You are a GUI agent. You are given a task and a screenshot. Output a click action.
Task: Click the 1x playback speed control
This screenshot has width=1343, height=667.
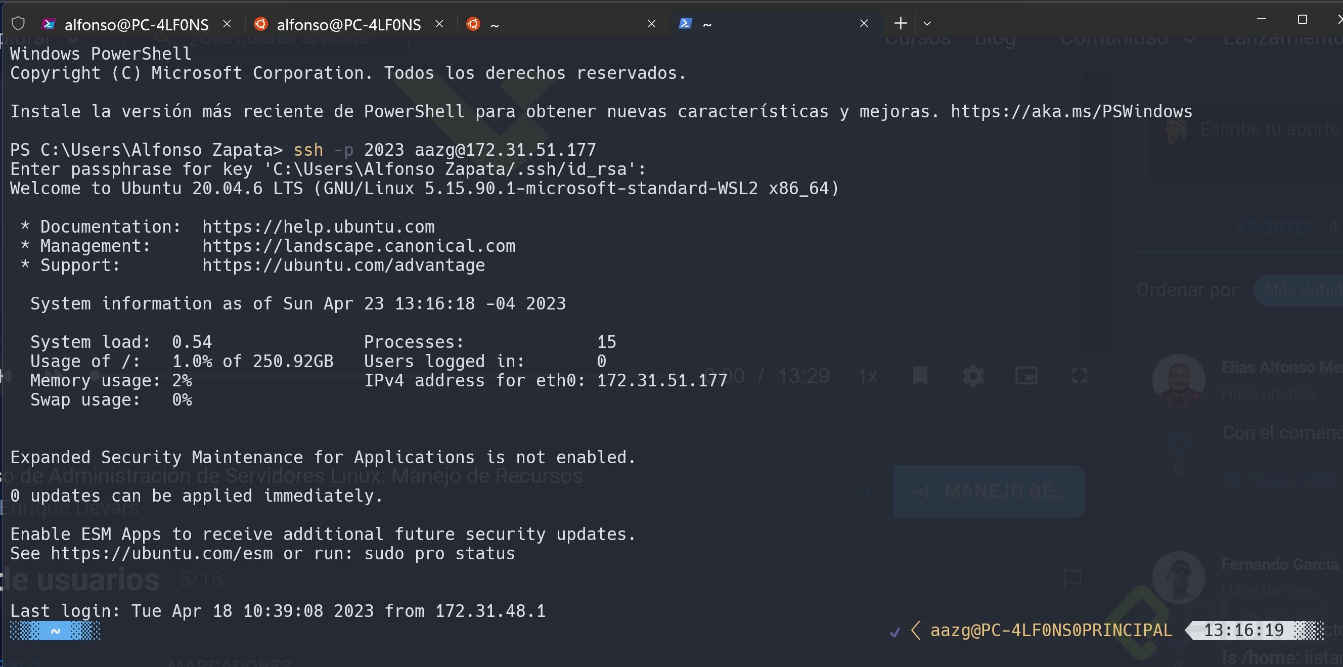click(867, 376)
